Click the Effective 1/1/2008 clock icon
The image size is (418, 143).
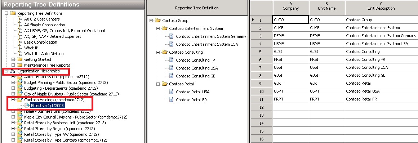(x=27, y=105)
